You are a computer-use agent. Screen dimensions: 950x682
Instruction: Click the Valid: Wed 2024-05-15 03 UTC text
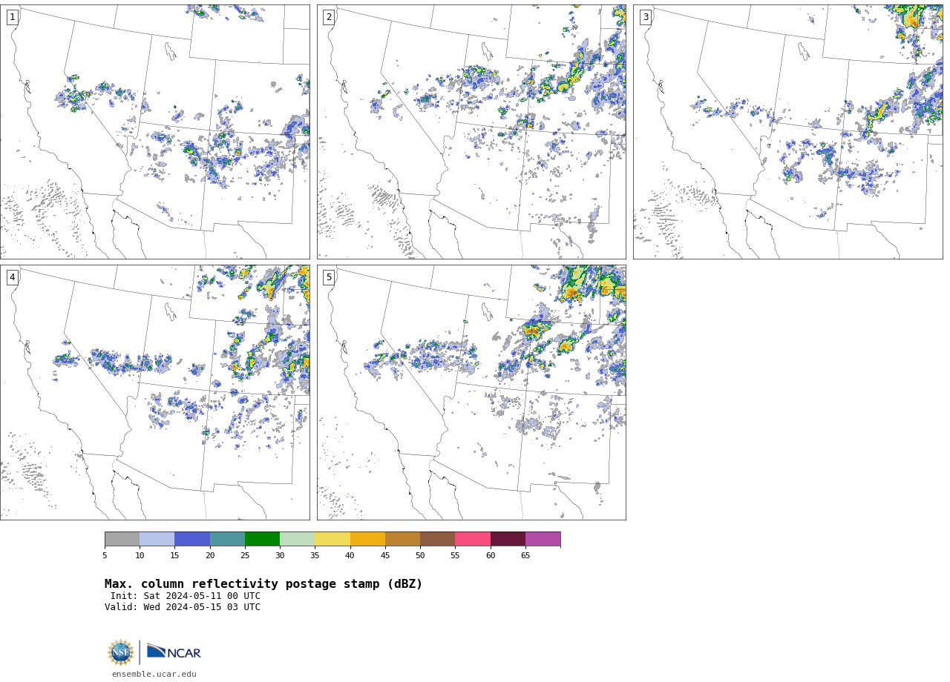(x=183, y=607)
